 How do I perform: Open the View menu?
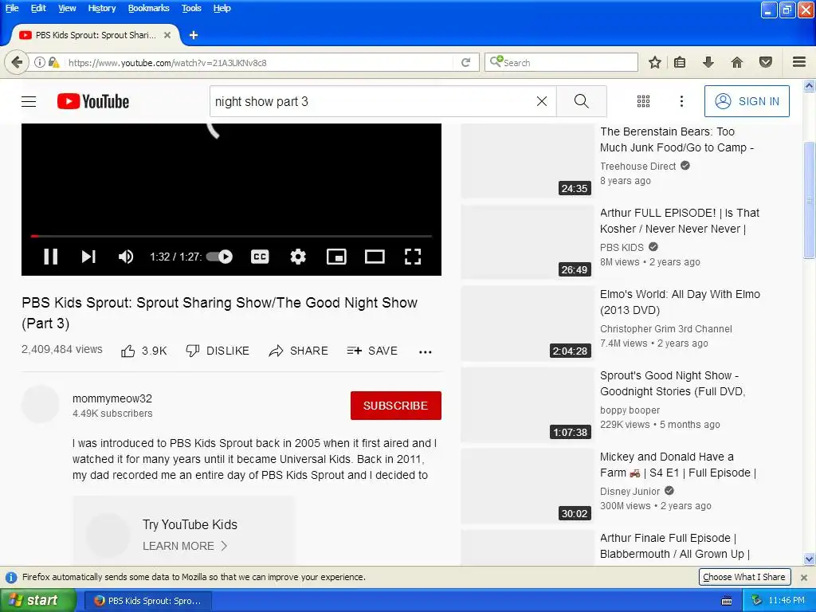pyautogui.click(x=67, y=8)
